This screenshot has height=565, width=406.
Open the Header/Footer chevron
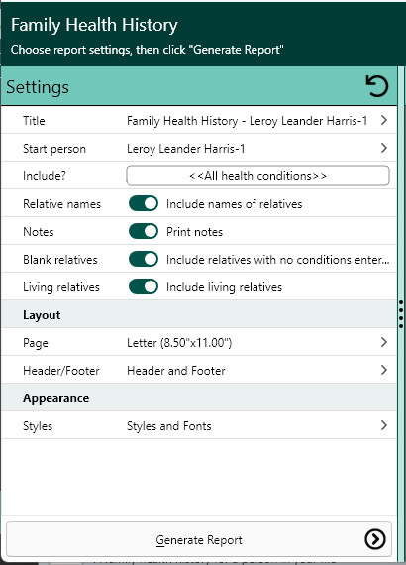pos(384,370)
